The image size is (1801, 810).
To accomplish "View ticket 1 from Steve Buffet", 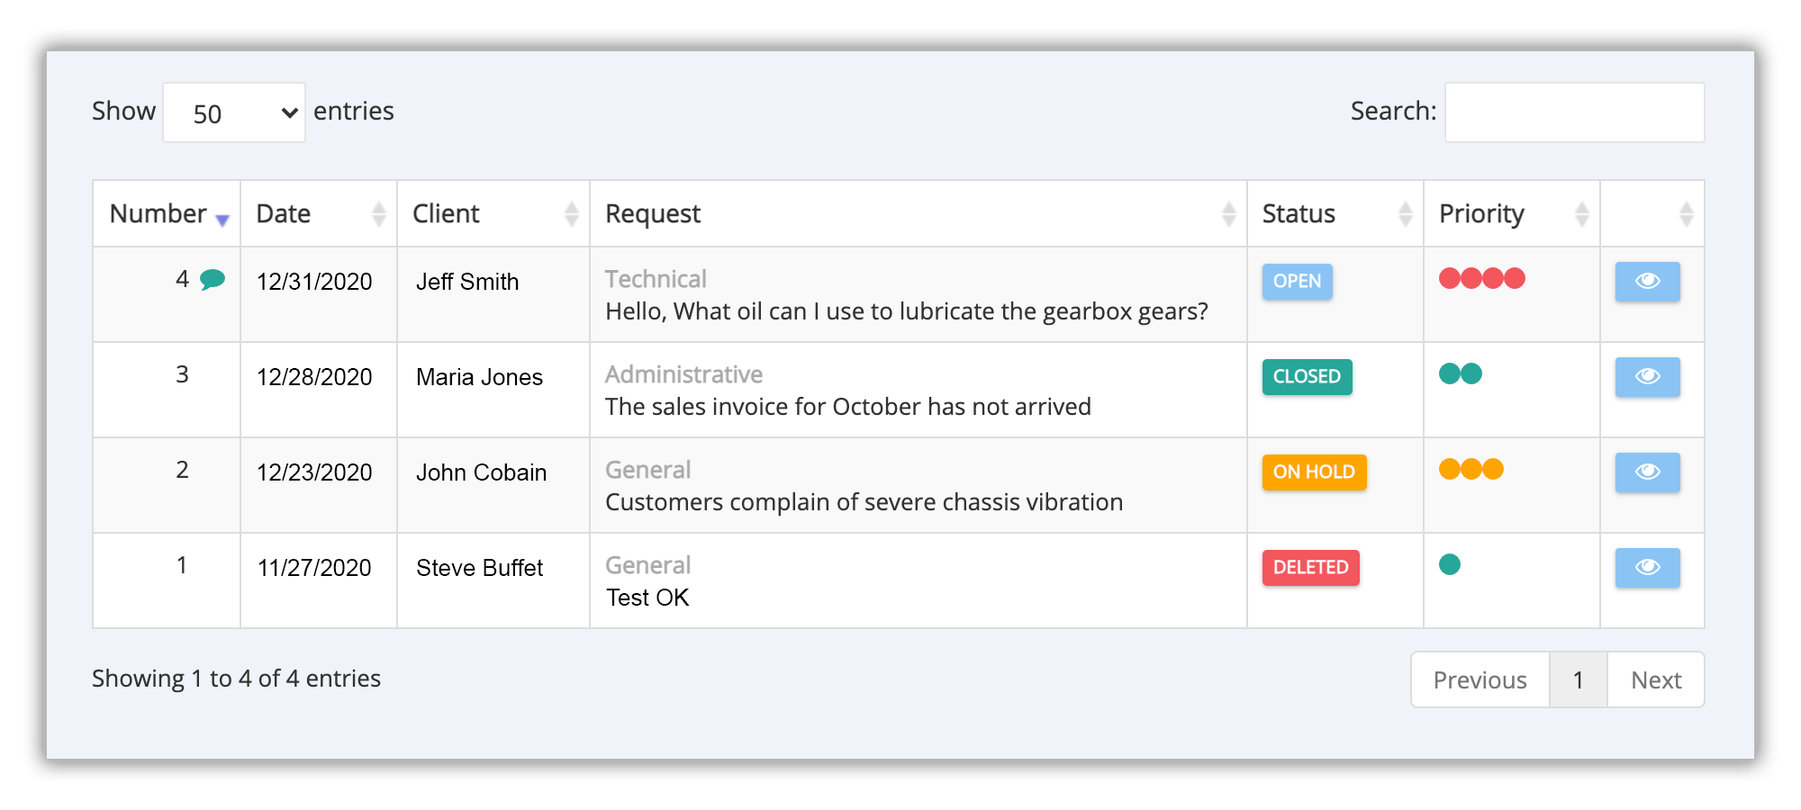I will click(x=1647, y=568).
